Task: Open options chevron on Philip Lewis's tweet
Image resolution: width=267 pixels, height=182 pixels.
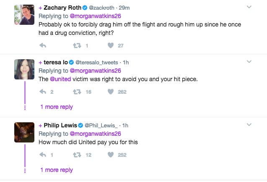Action: tap(249, 125)
